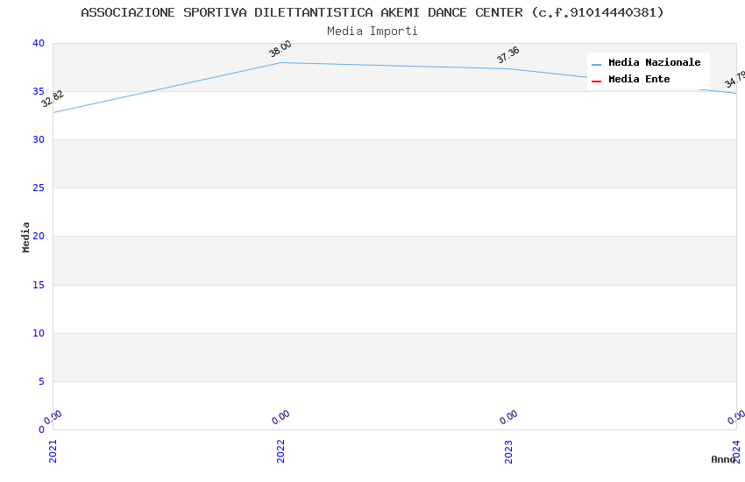Click the 37.36 data point label

click(508, 55)
